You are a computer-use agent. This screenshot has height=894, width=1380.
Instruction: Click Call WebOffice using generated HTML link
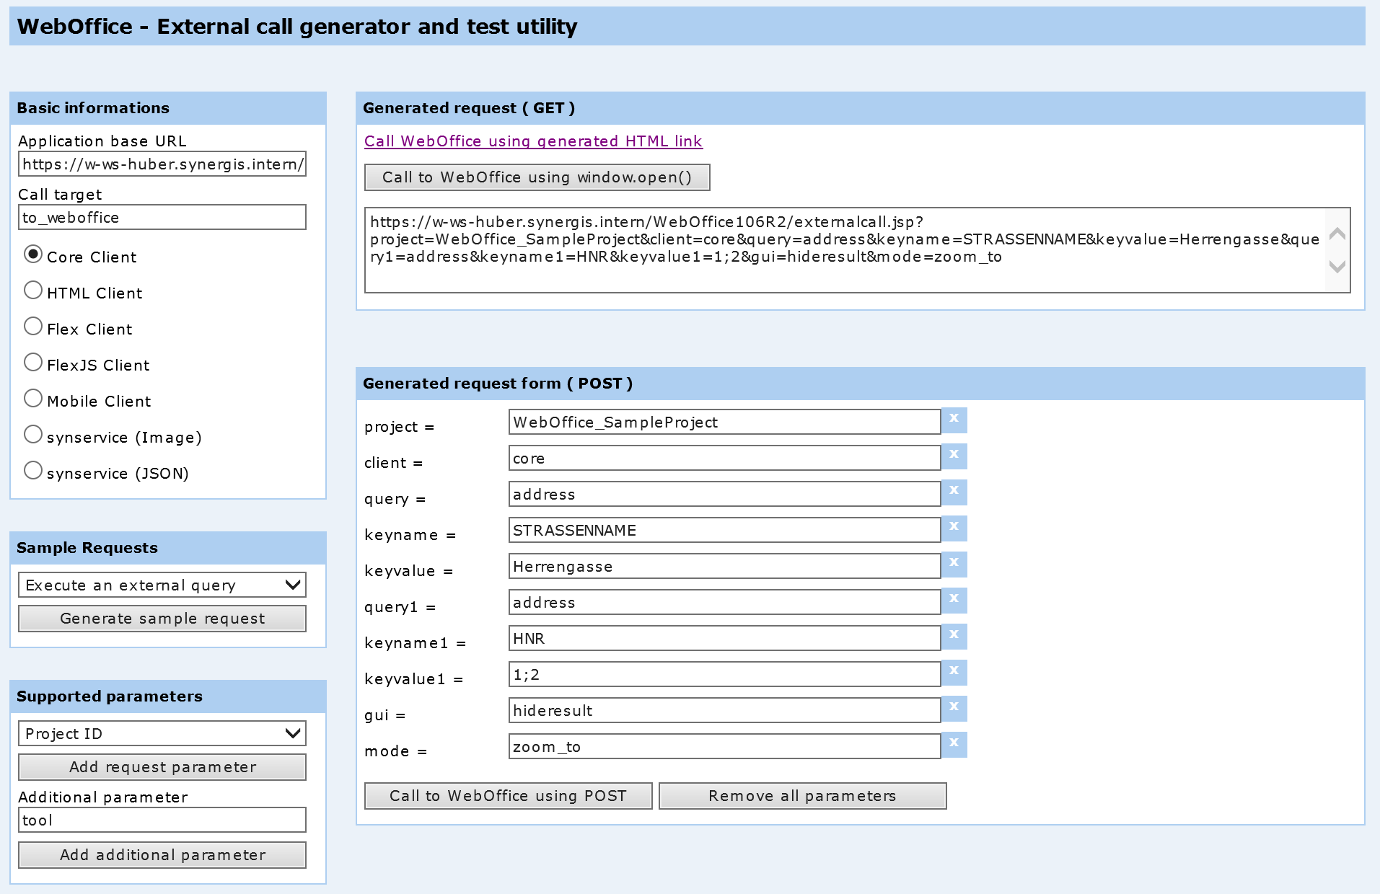coord(533,141)
